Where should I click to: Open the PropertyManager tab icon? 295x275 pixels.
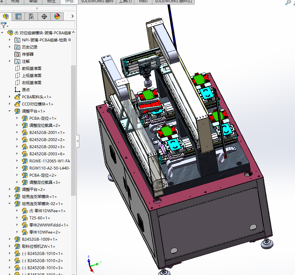coord(18,16)
